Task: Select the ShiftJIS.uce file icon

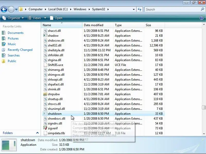Action: point(45,65)
